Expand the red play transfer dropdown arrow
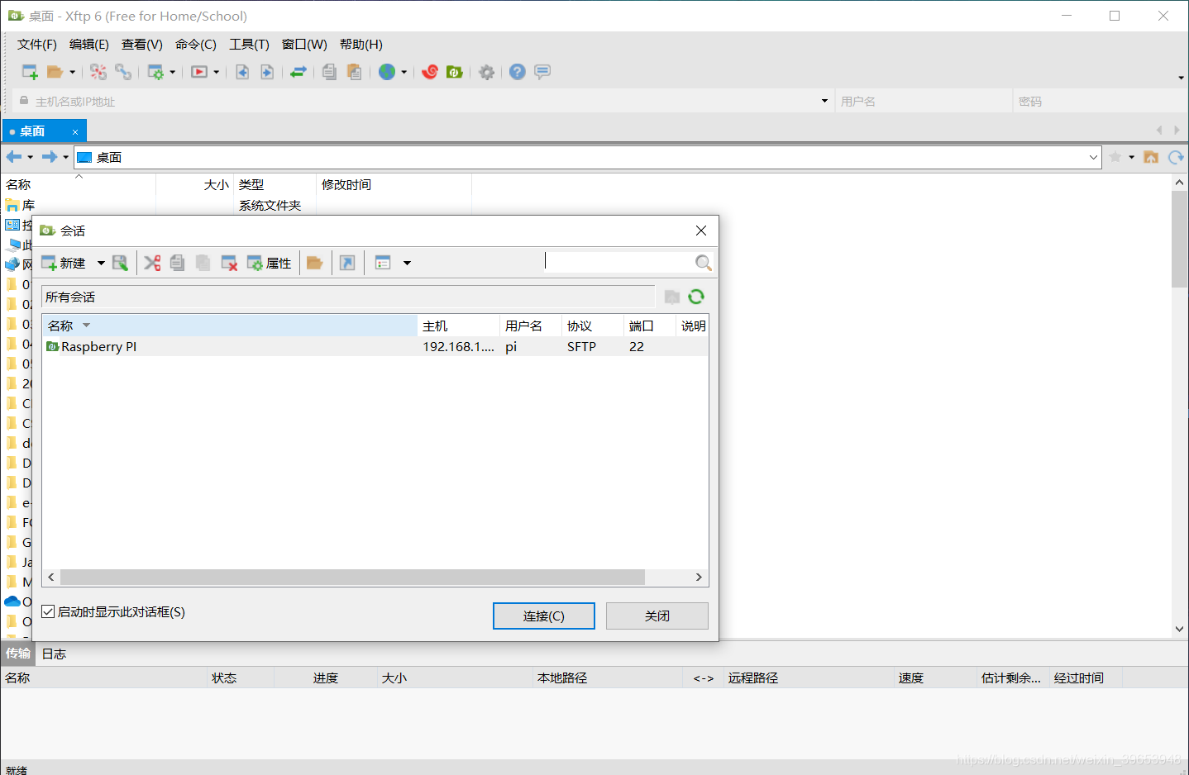Screen dimensions: 1189x775 coord(216,72)
